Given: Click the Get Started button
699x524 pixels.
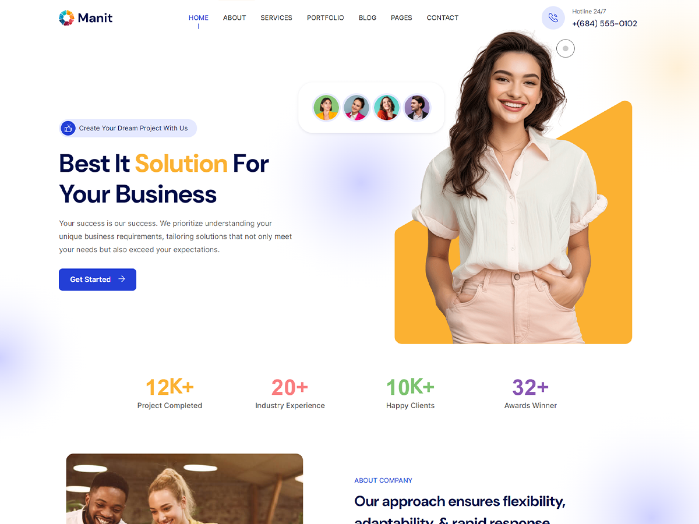Looking at the screenshot, I should click(97, 279).
